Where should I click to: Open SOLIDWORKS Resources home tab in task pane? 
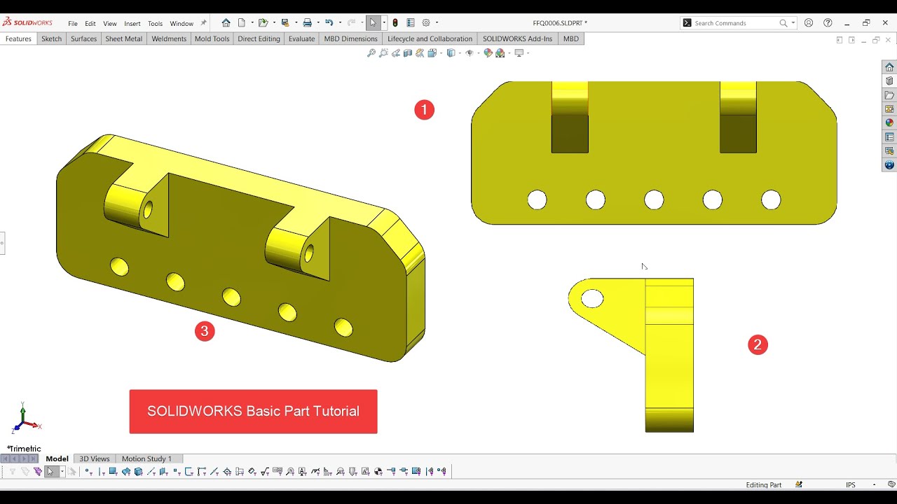889,67
